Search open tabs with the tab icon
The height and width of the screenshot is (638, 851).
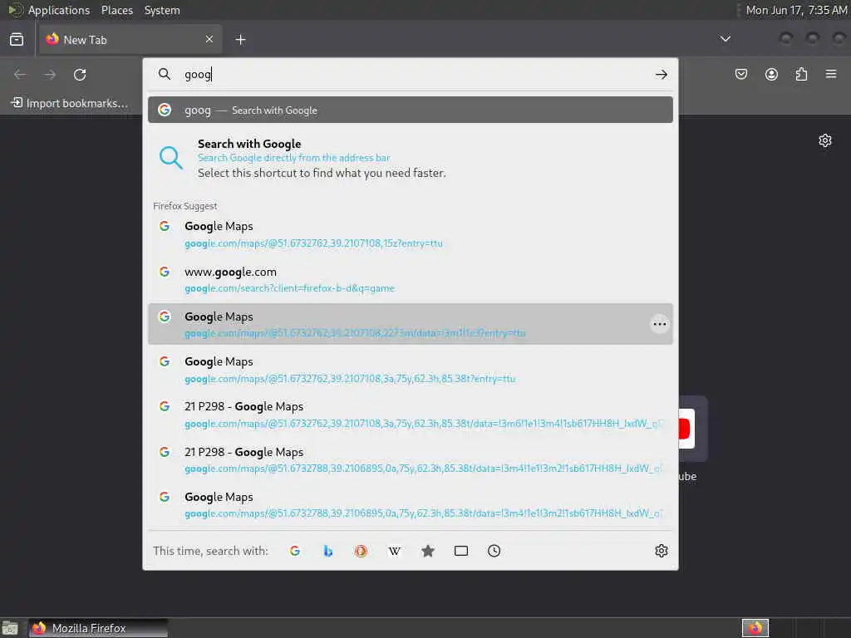460,551
